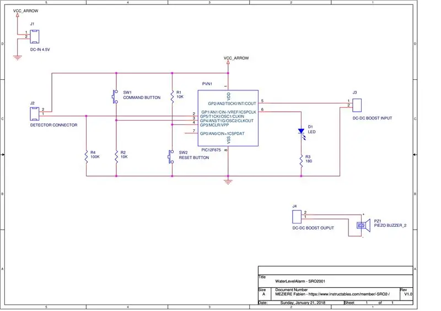The width and height of the screenshot is (441, 311).
Task: Click the R4 100K resistor symbol
Action: pyautogui.click(x=87, y=157)
